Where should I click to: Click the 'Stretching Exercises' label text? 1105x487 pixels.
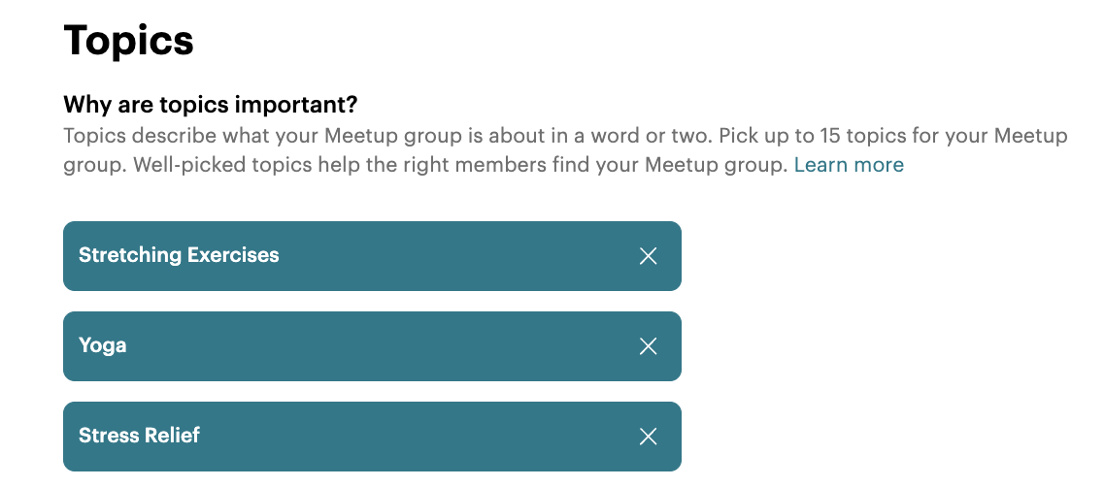179,255
